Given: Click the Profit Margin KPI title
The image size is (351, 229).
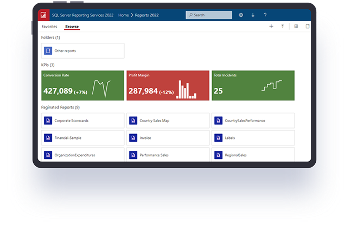Looking at the screenshot, I should pos(139,75).
